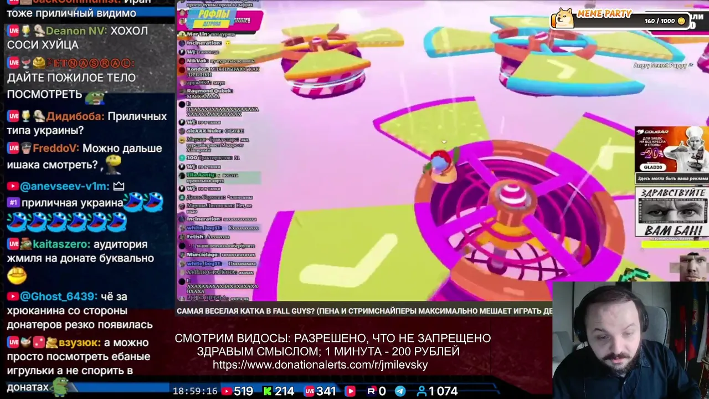This screenshot has width=709, height=399.
Task: Click the YouTube icon beside 519
Action: coord(227,391)
